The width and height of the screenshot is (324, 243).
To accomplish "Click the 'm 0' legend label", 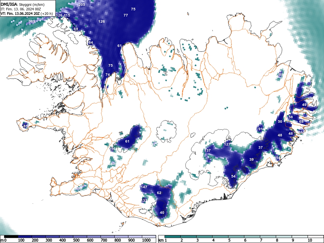I will click(4, 240).
